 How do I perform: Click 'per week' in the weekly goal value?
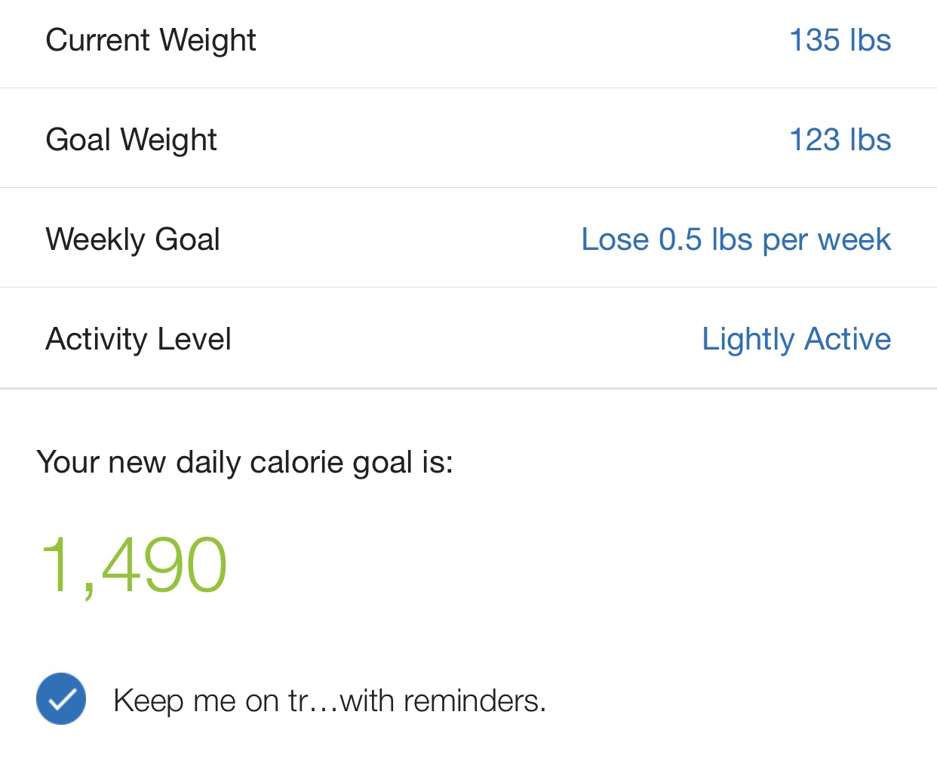coord(826,240)
